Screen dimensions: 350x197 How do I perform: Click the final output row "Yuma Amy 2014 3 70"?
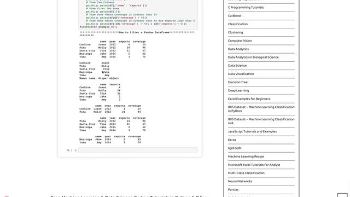(x=110, y=142)
